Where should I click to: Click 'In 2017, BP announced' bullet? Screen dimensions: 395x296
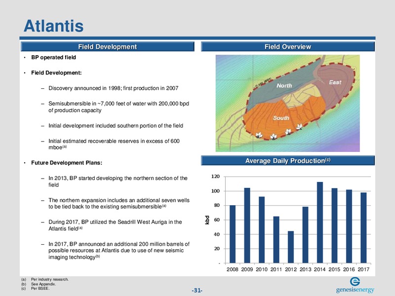tap(119, 251)
